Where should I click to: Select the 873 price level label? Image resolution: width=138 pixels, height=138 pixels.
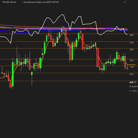(x=132, y=43)
